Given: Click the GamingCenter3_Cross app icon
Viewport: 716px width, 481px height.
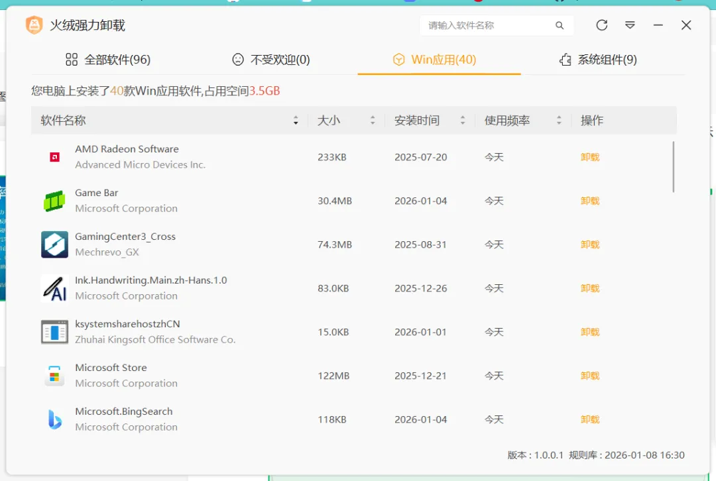Looking at the screenshot, I should click(54, 244).
